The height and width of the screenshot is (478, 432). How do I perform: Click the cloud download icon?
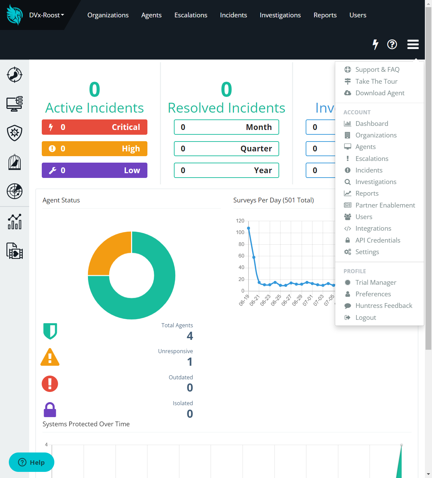(x=348, y=93)
